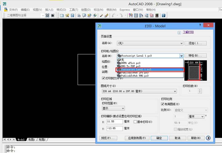This screenshot has height=153, width=222.
Task: Click the My Workspace icon beside the gear
Action: 53,15
